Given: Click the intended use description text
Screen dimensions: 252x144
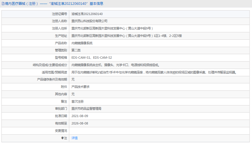Looking at the screenshot, I should 154,72.
